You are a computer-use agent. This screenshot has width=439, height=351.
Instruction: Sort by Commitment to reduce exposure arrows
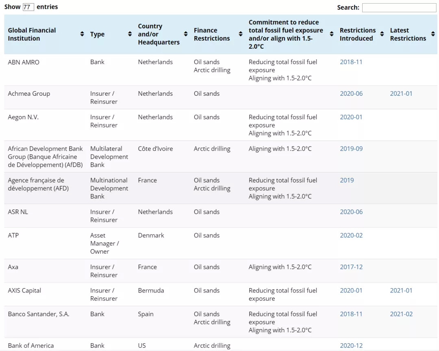click(x=332, y=34)
